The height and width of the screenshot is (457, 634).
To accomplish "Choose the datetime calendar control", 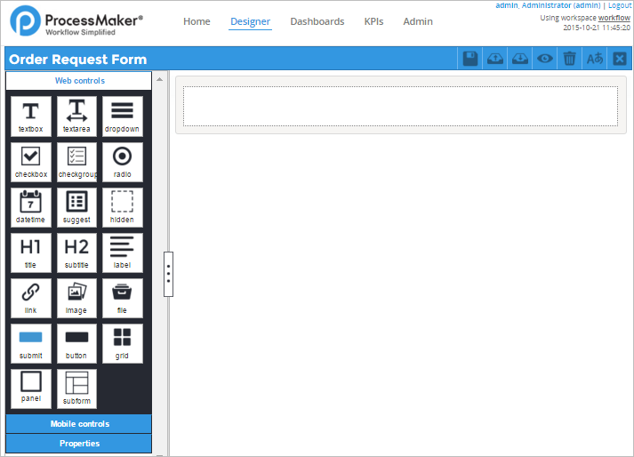I will [31, 206].
